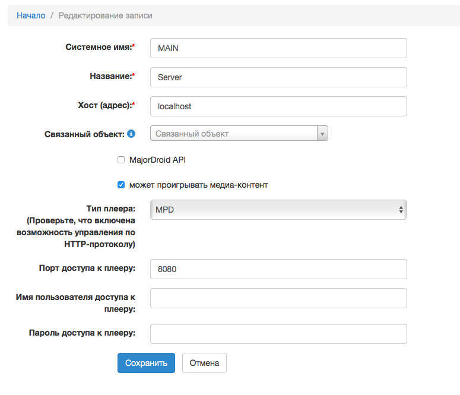This screenshot has height=395, width=460.
Task: Click the port field showing 8080
Action: coord(278,268)
